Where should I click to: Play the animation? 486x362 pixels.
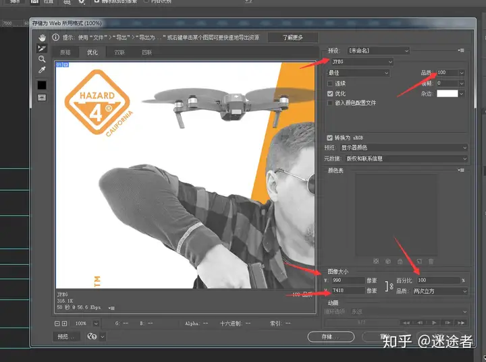coord(434,323)
